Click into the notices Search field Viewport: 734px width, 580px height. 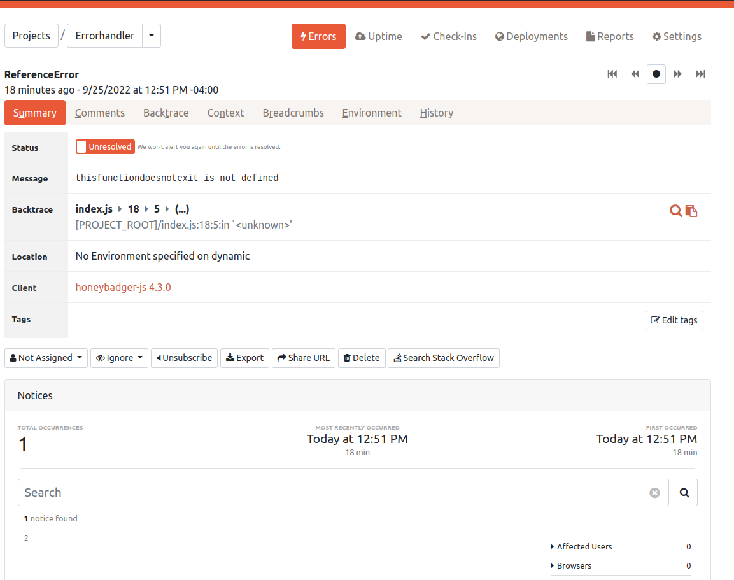[x=331, y=493]
